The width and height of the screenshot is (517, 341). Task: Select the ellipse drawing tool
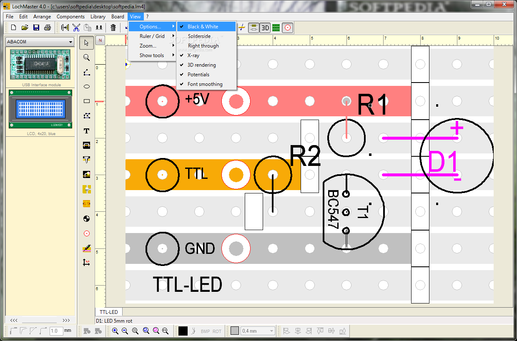click(86, 86)
